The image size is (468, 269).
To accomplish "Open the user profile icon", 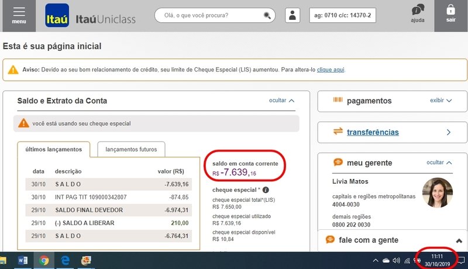I will tap(293, 15).
